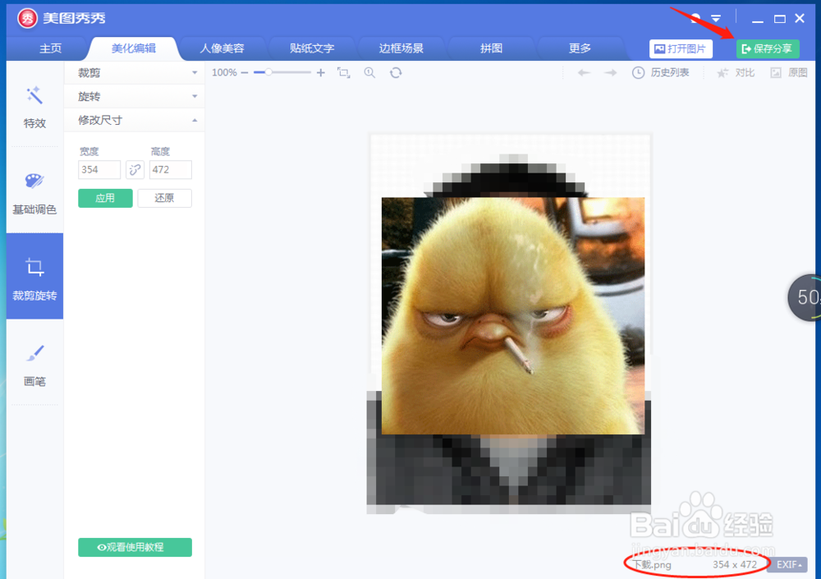Click the 保存分享 save share button
The width and height of the screenshot is (821, 579).
tap(768, 48)
